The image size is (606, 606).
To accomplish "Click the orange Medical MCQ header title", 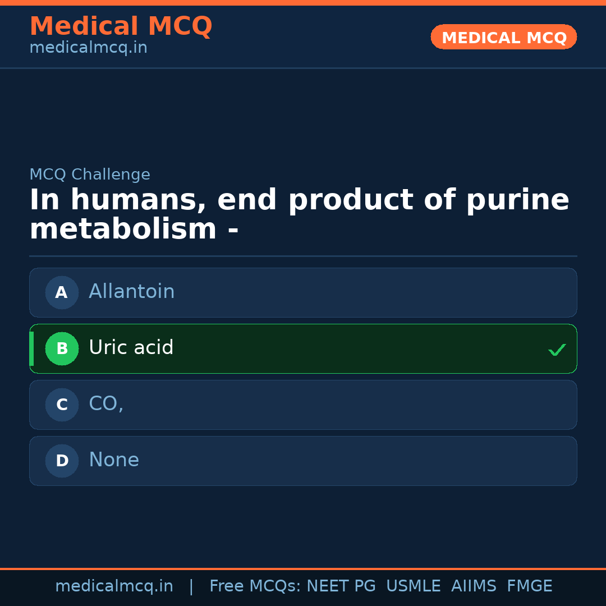I will [121, 26].
